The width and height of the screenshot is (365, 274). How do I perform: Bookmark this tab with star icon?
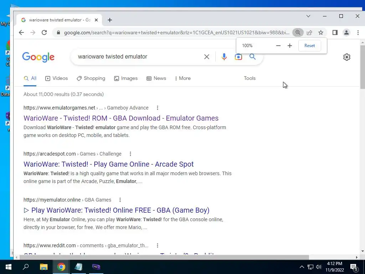pos(321,32)
